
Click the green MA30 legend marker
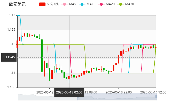pyautogui.click(x=120, y=4)
